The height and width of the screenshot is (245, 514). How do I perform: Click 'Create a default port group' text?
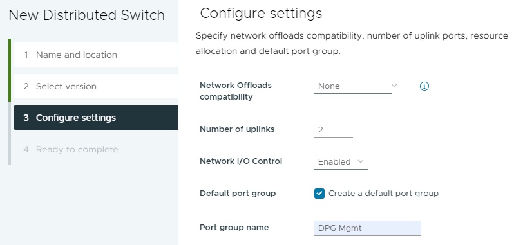tap(383, 194)
